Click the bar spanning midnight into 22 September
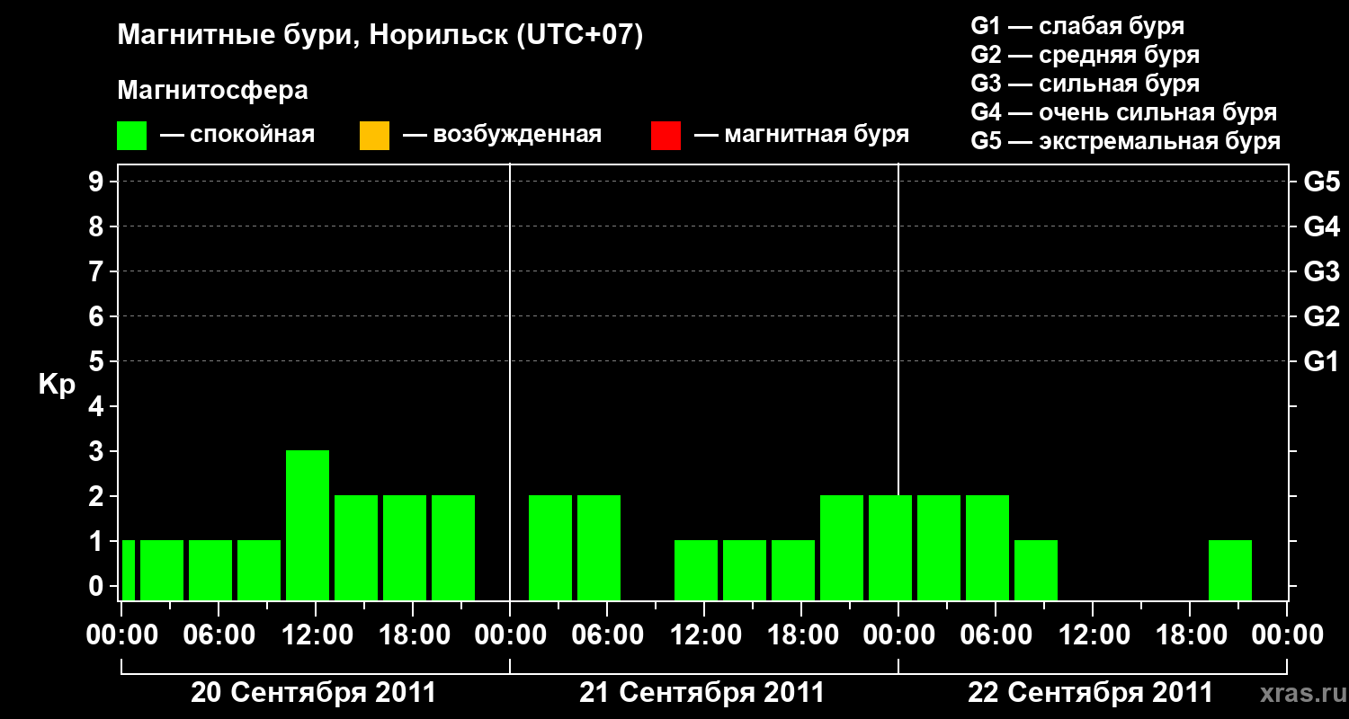Viewport: 1349px width, 719px height. tap(890, 547)
